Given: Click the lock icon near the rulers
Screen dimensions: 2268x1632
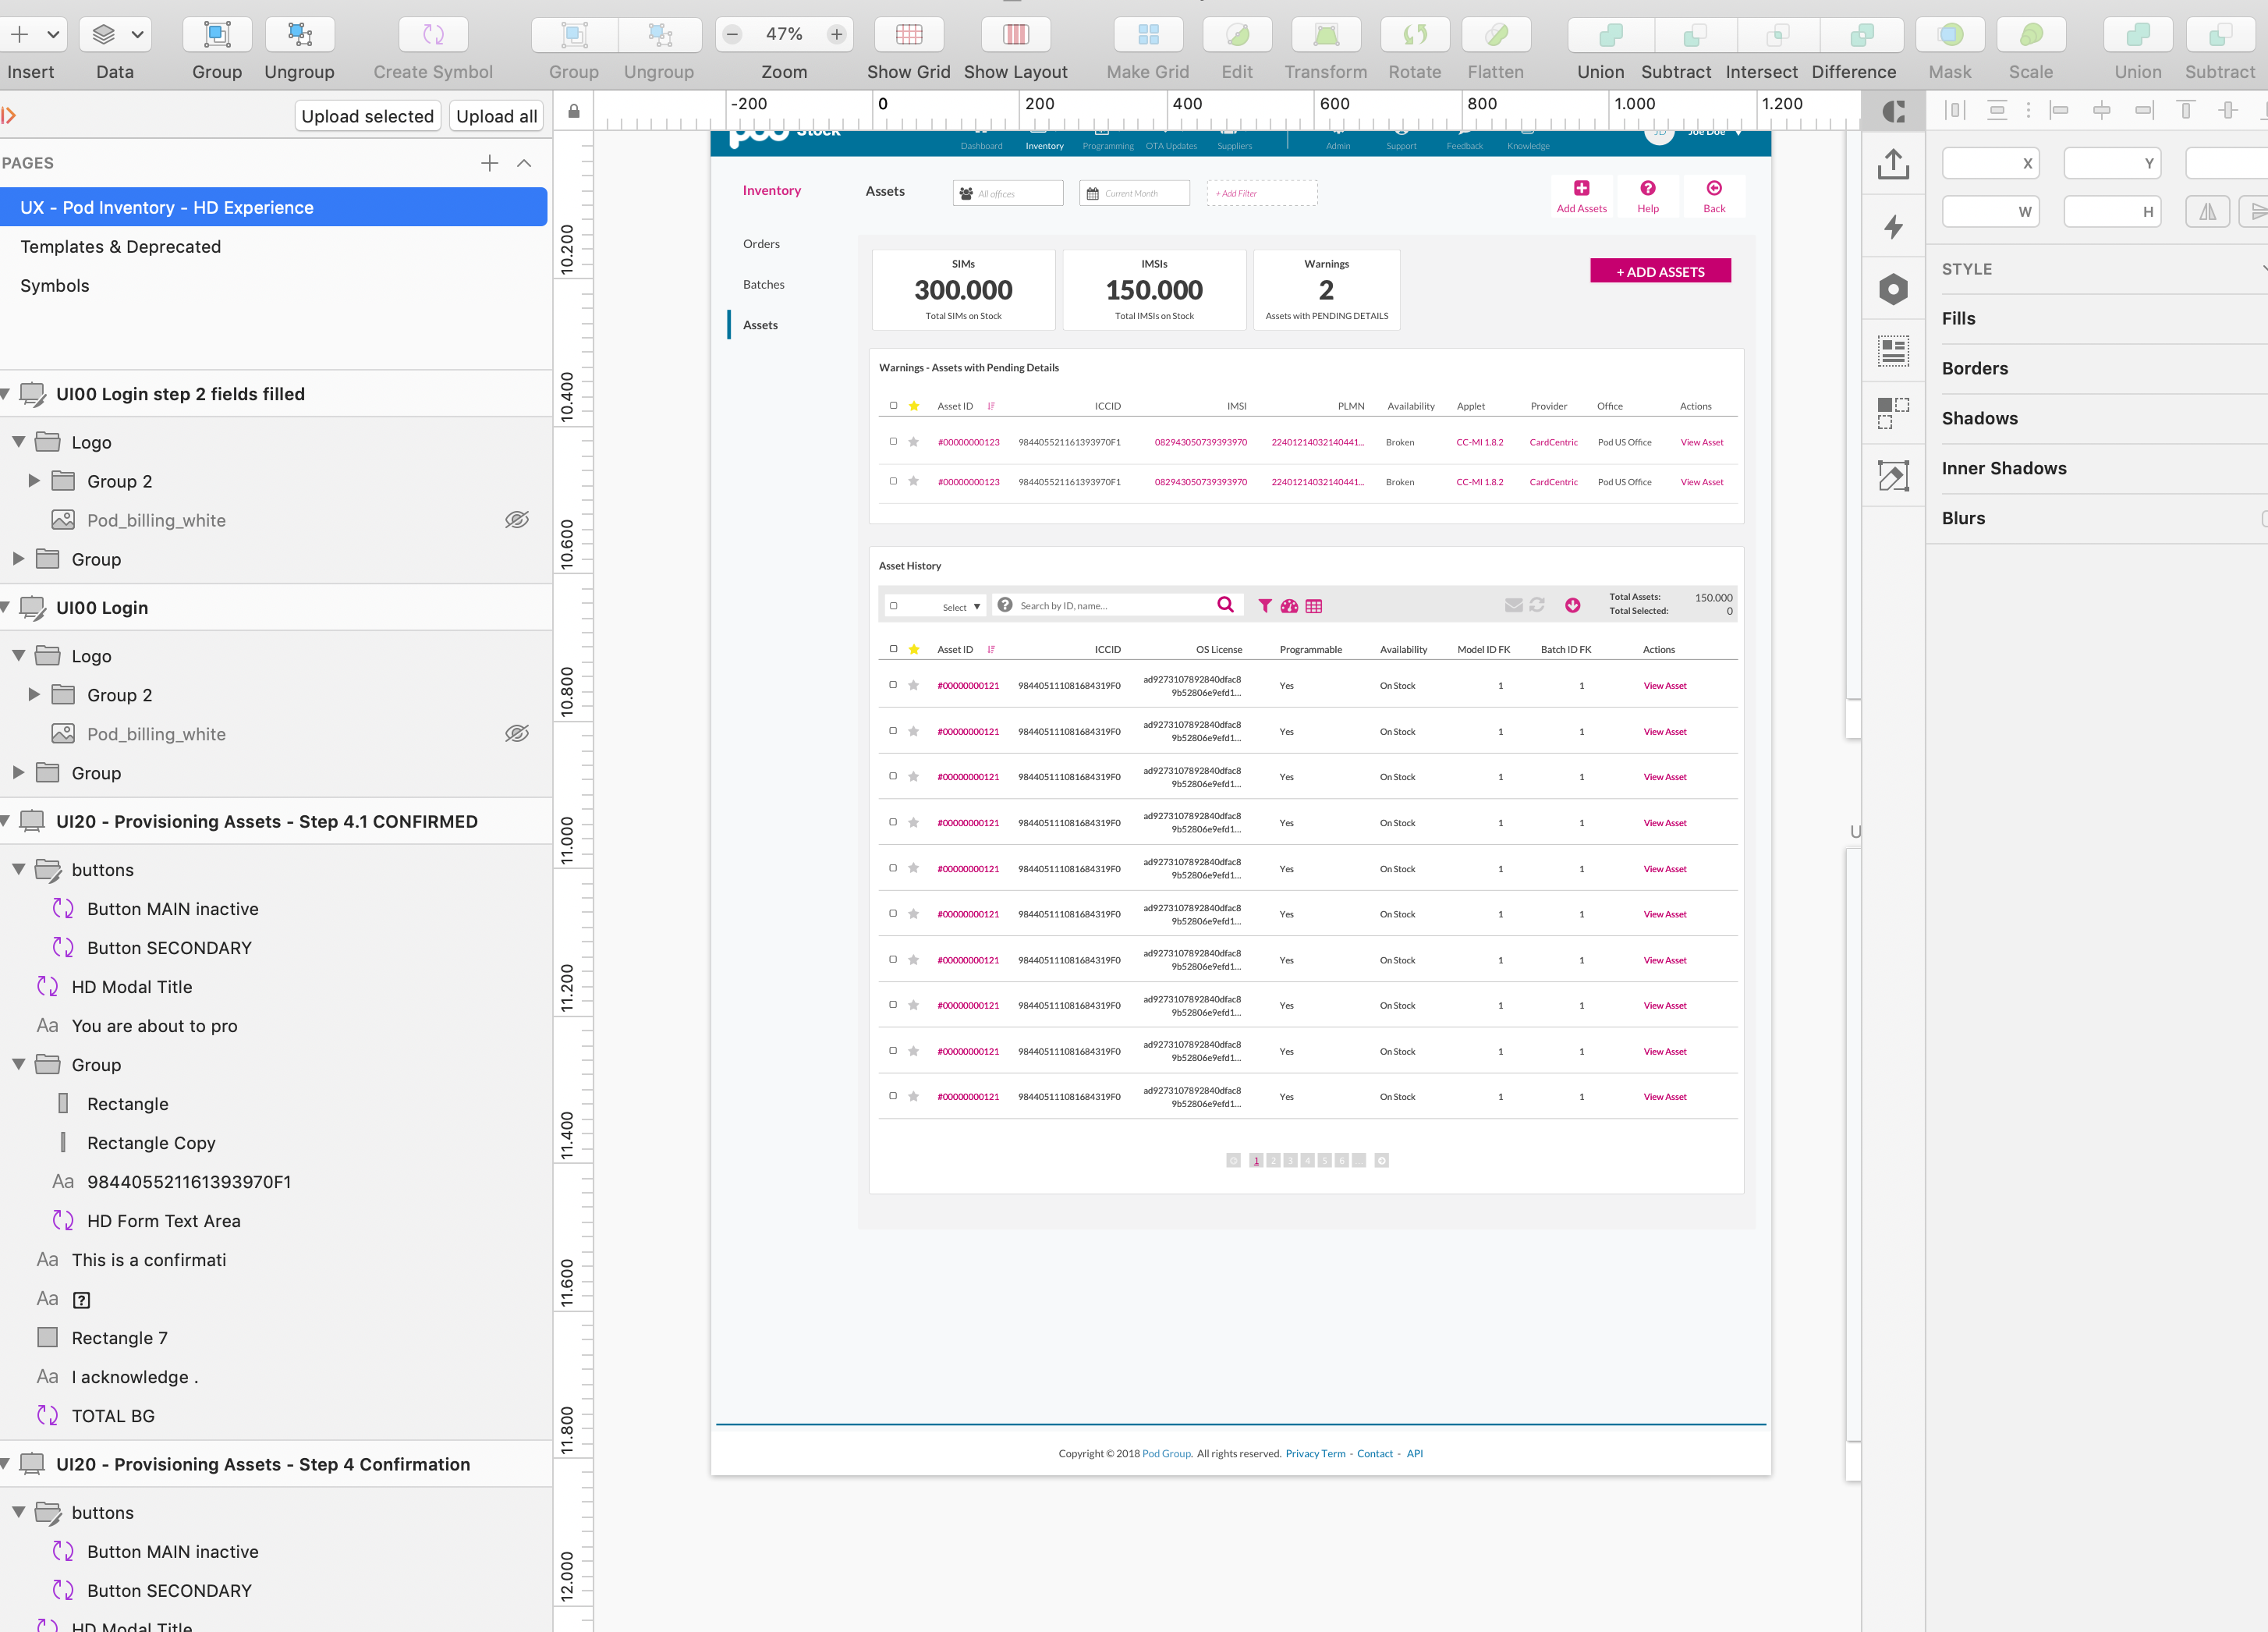Looking at the screenshot, I should pos(573,111).
